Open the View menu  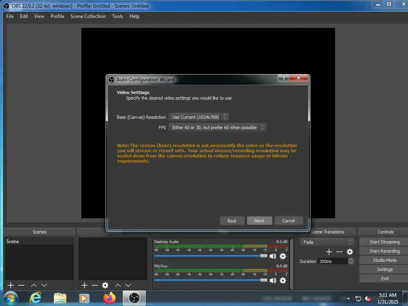coord(39,16)
